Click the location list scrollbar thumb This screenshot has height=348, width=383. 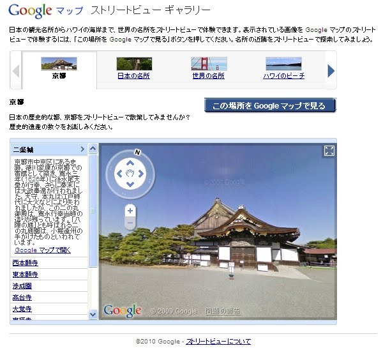pyautogui.click(x=93, y=211)
